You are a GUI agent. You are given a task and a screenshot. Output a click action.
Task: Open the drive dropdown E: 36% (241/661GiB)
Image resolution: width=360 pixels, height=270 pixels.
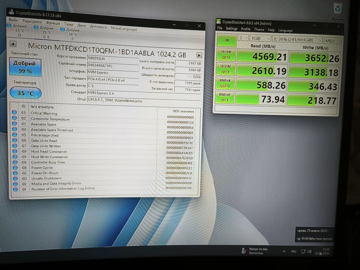[297, 40]
